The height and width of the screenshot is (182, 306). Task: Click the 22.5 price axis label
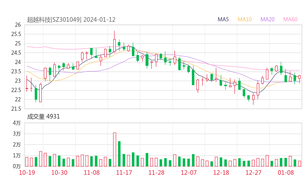16,90
